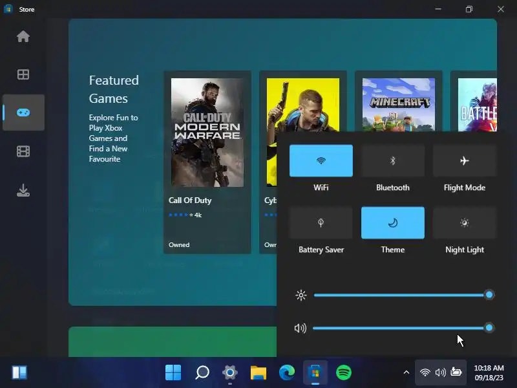The height and width of the screenshot is (388, 517).
Task: Close the Store window
Action: coord(500,9)
